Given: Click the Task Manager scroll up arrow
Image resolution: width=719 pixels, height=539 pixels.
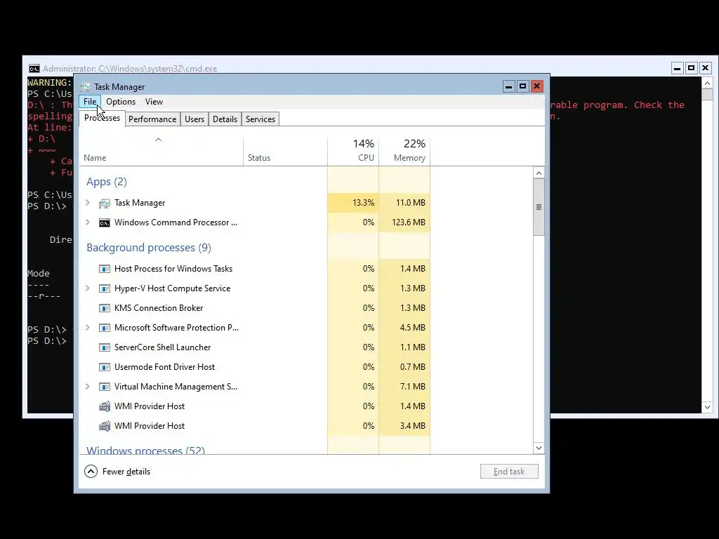Looking at the screenshot, I should (539, 173).
